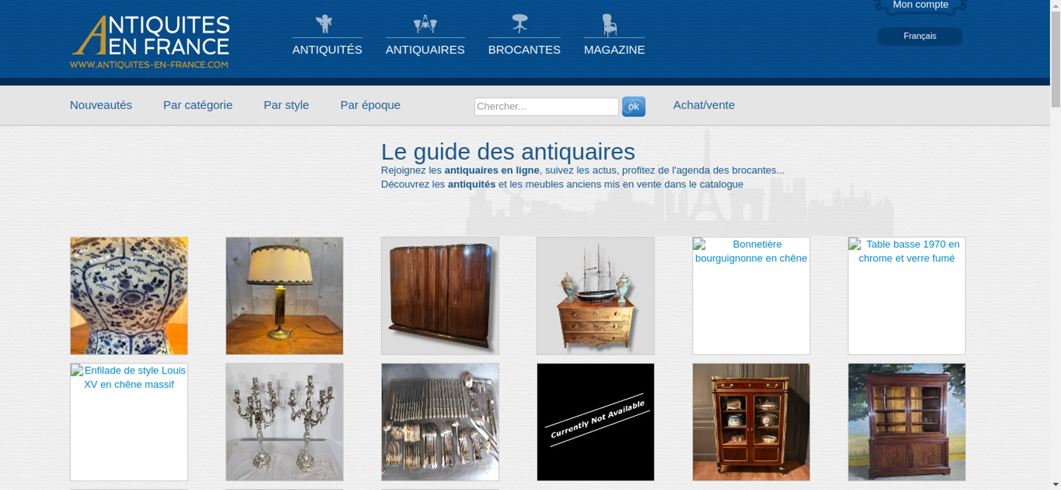Go to the Nouveautés section
The width and height of the screenshot is (1061, 490).
tap(101, 105)
